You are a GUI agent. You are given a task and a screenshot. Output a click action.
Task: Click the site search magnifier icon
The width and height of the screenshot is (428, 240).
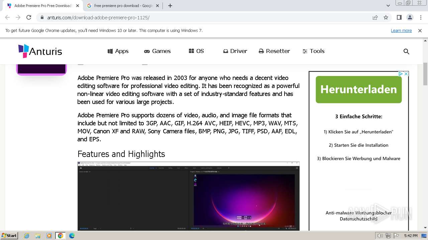click(x=406, y=51)
